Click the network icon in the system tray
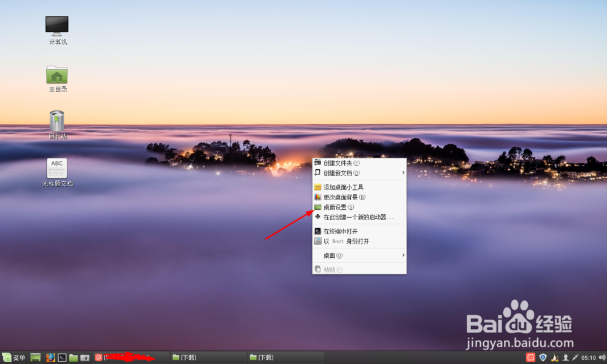607x364 pixels. [575, 357]
